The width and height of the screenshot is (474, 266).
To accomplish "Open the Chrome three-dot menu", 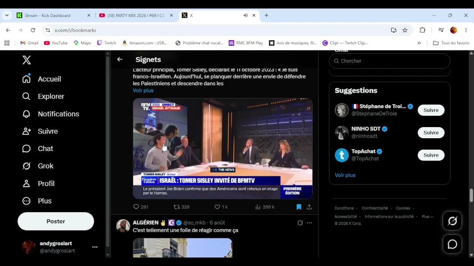I will click(466, 30).
